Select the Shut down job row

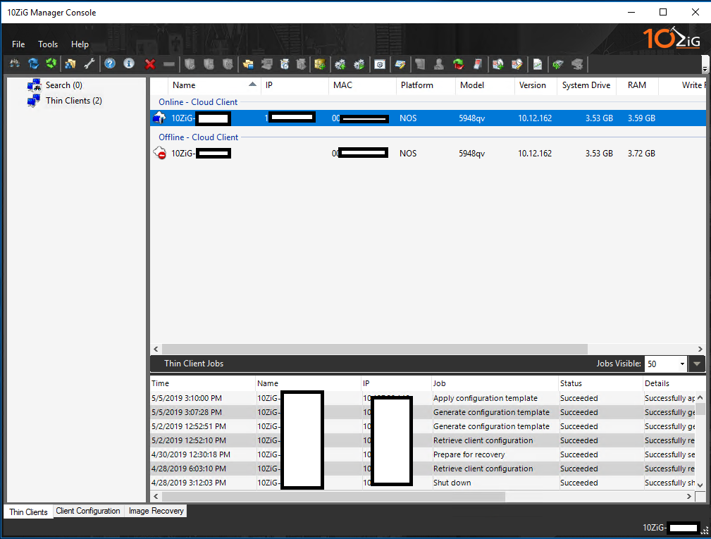pos(423,483)
